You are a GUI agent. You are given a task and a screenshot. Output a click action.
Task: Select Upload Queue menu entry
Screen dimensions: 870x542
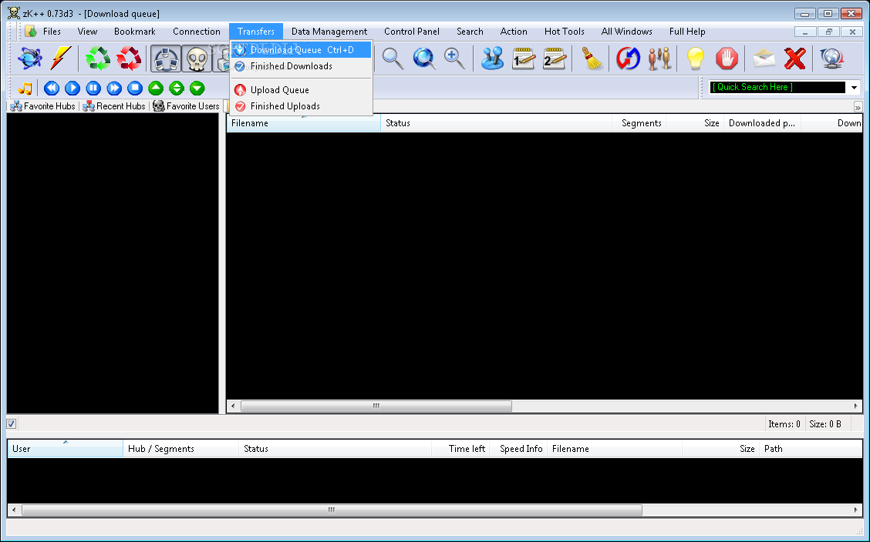coord(302,89)
